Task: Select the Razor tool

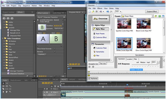Action: [3, 89]
